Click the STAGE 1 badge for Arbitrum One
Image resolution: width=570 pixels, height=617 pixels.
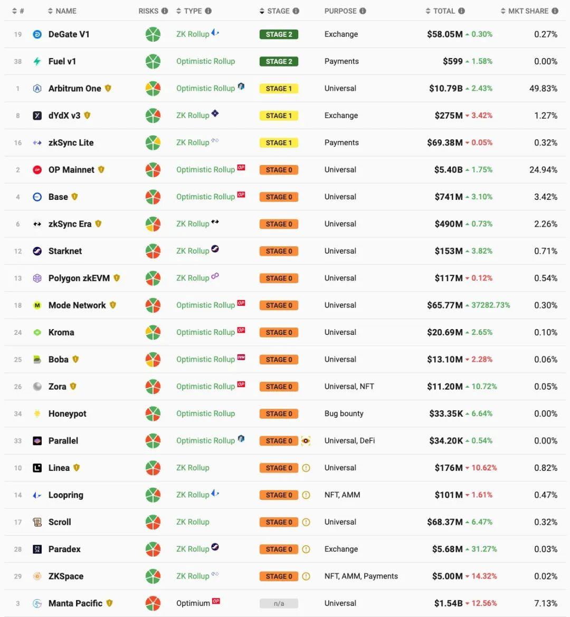click(279, 89)
